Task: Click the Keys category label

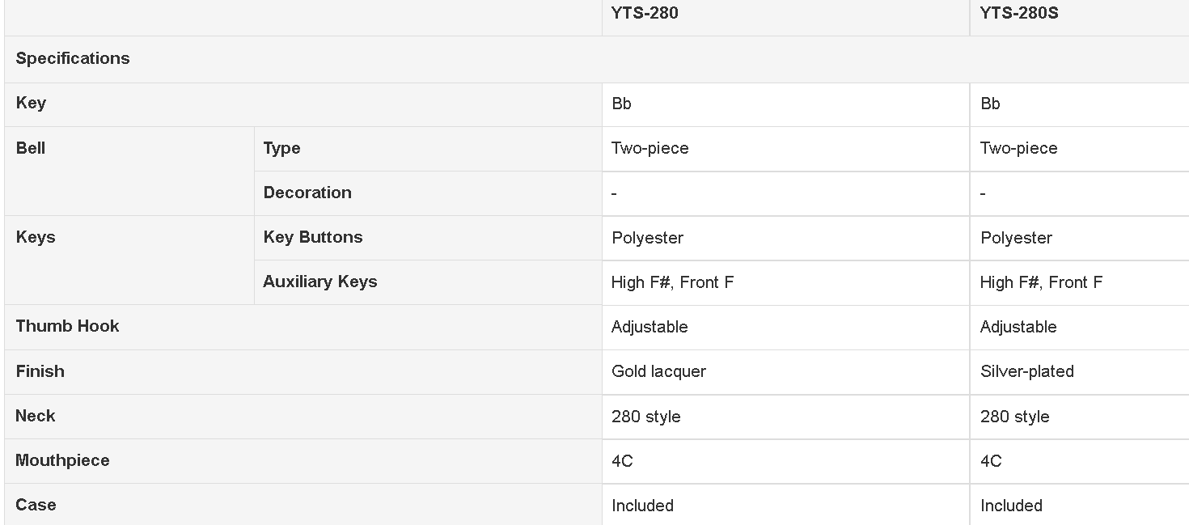Action: pyautogui.click(x=36, y=237)
